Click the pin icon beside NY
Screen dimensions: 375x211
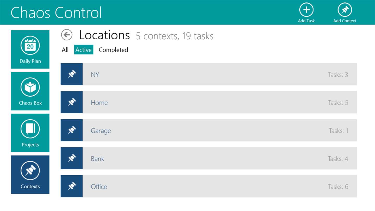tap(72, 74)
